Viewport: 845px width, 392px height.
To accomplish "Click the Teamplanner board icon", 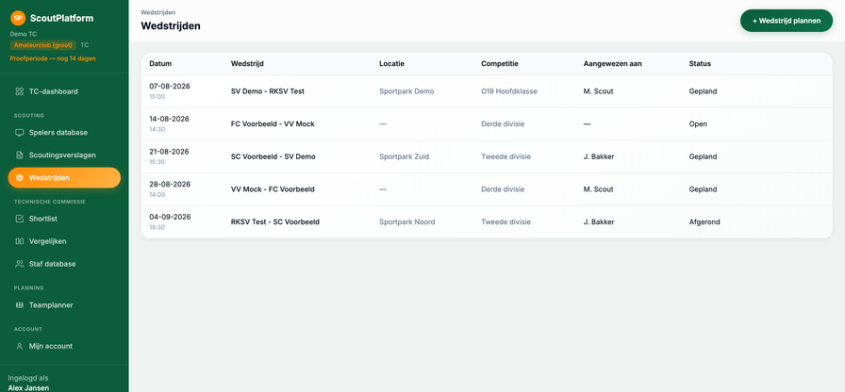I will [x=20, y=304].
